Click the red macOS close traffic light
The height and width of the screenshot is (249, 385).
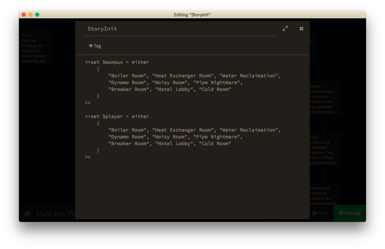coord(23,15)
